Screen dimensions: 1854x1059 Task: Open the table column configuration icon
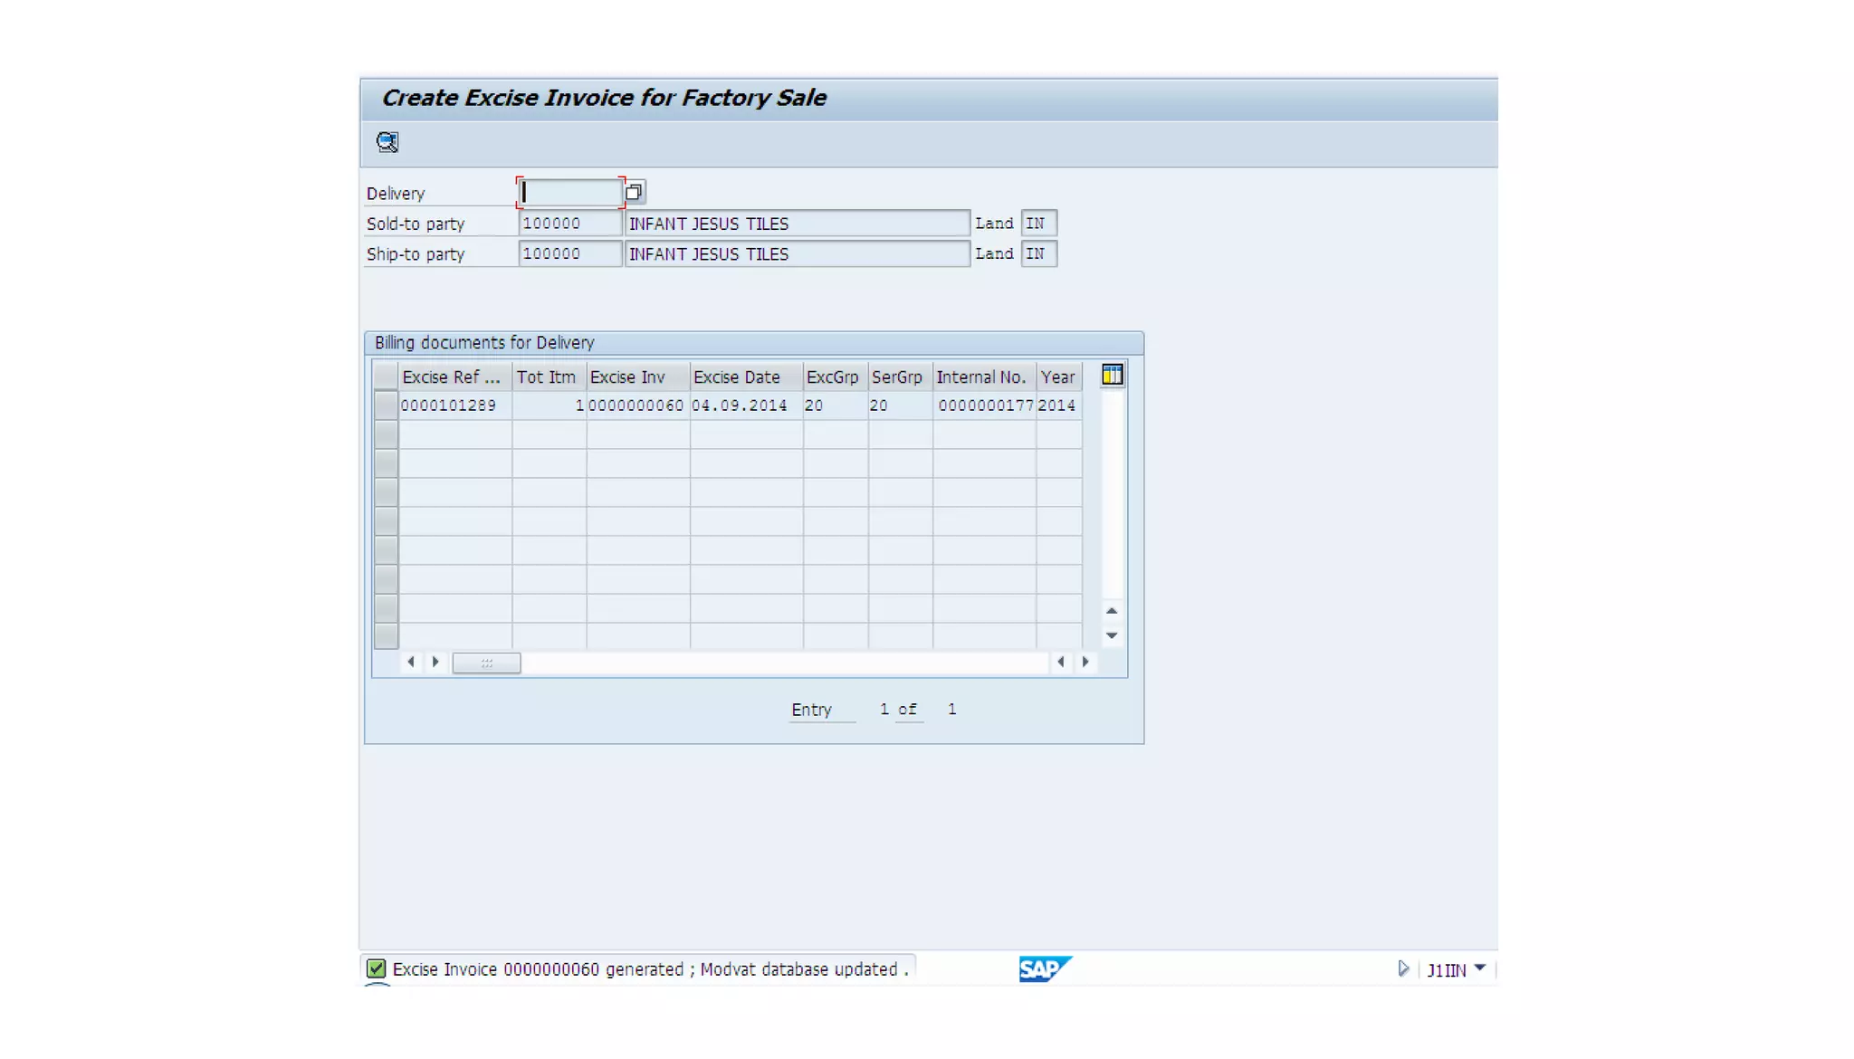tap(1112, 375)
